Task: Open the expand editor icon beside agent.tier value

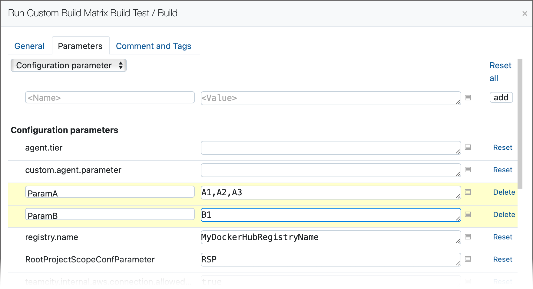Action: 468,148
